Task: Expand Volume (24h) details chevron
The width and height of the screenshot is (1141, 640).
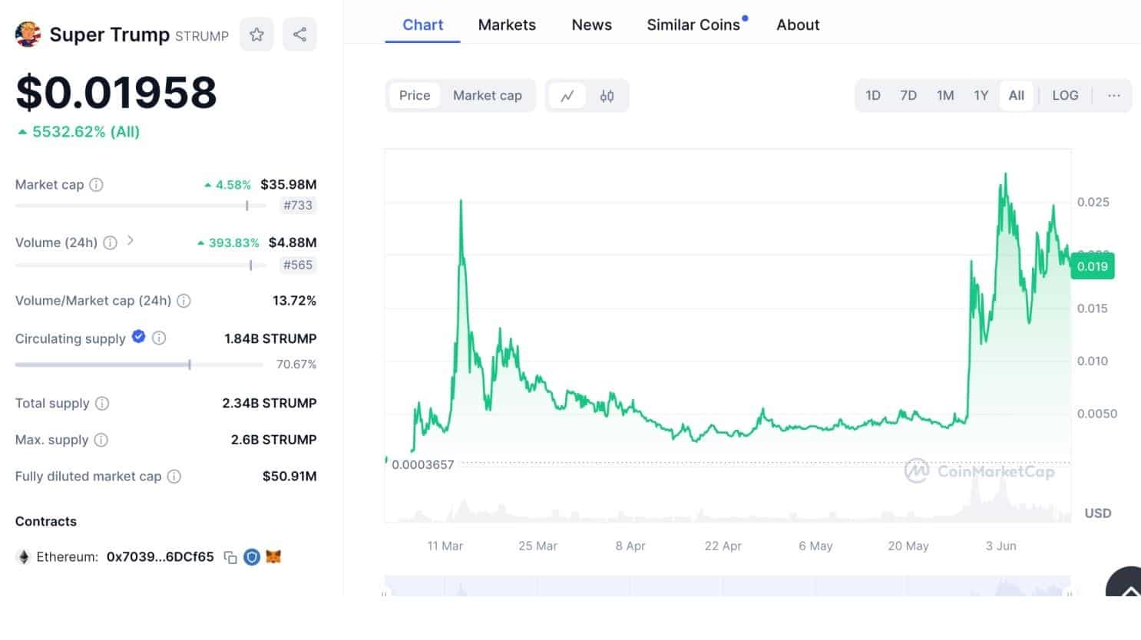Action: tap(131, 241)
